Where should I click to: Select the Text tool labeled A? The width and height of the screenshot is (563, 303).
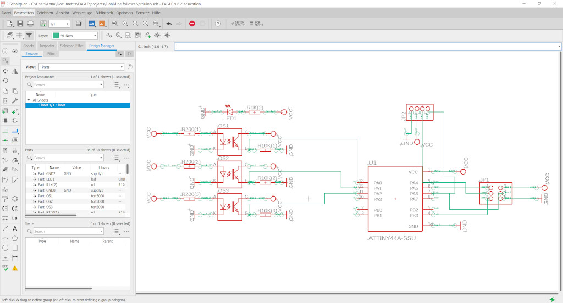pos(15,228)
